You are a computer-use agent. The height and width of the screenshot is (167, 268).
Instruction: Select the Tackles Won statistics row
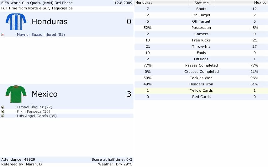201,78
